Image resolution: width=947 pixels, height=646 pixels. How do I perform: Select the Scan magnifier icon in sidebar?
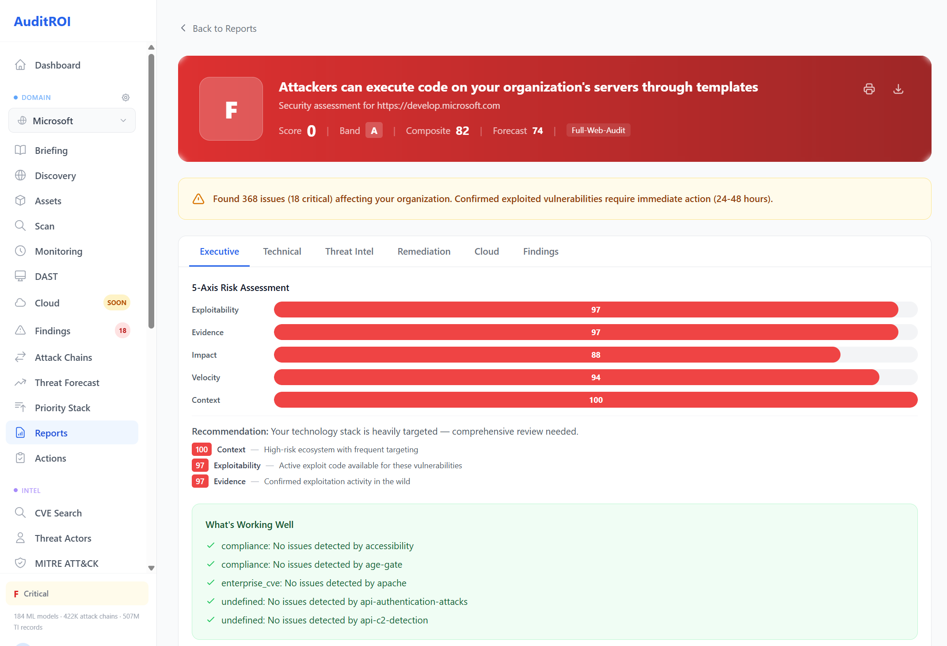pos(20,226)
